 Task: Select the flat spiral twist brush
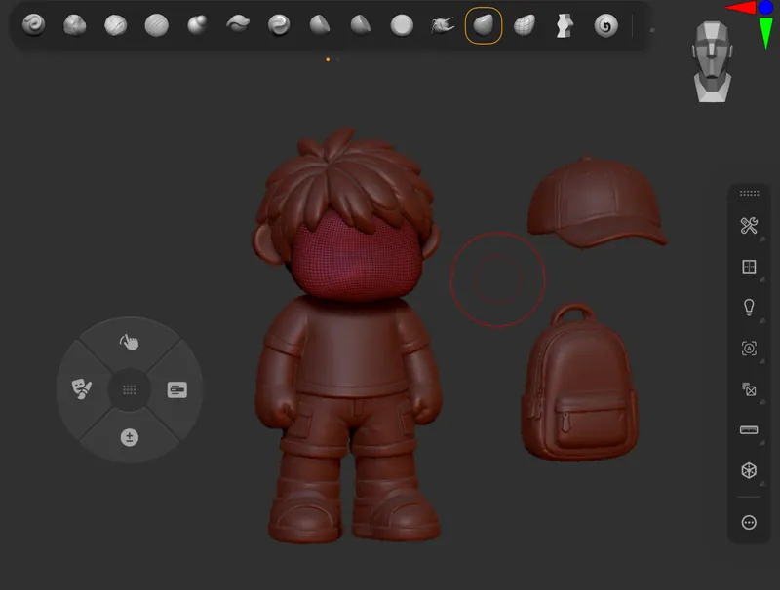click(x=605, y=26)
